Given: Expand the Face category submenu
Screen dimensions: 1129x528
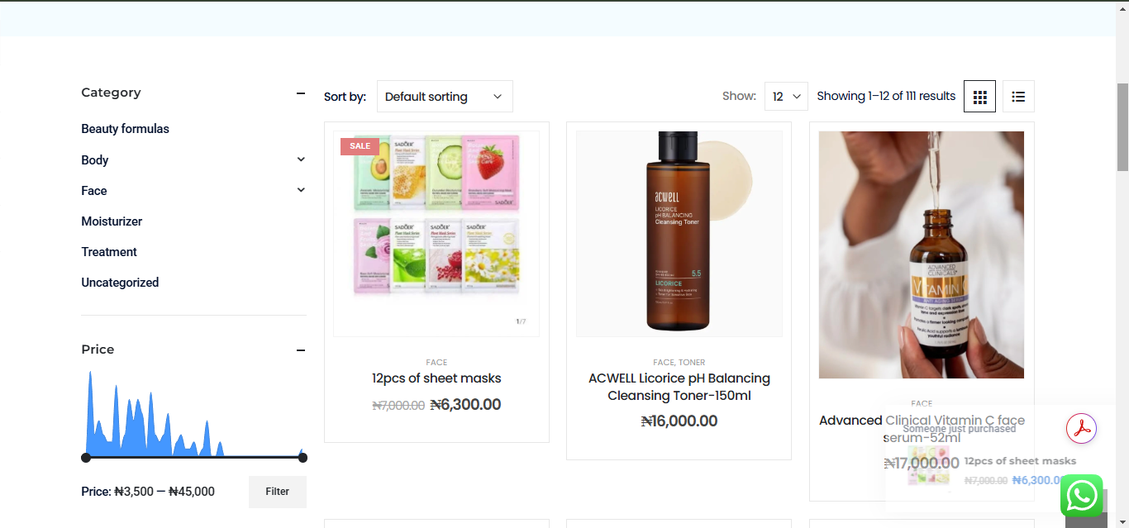Looking at the screenshot, I should click(301, 190).
